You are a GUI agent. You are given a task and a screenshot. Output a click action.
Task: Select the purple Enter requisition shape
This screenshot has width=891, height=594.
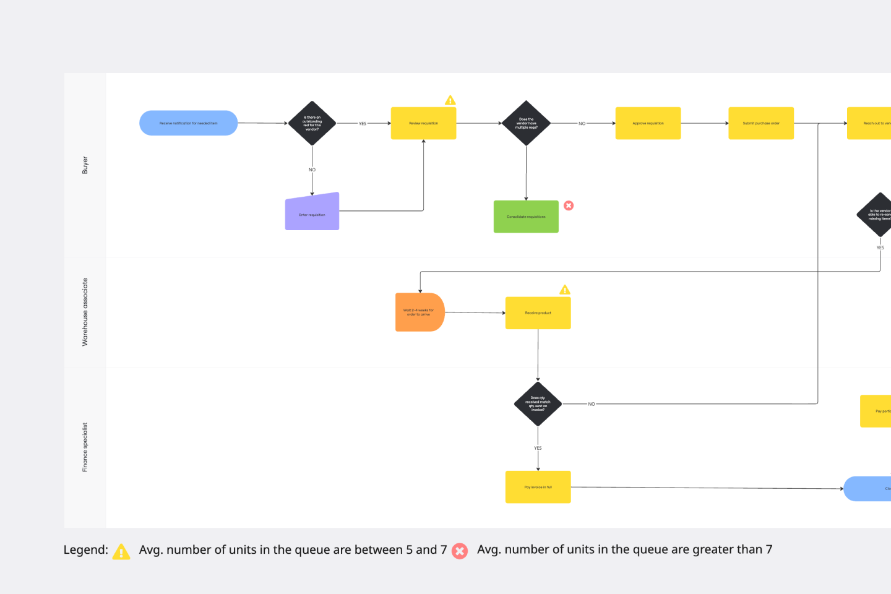tap(312, 213)
